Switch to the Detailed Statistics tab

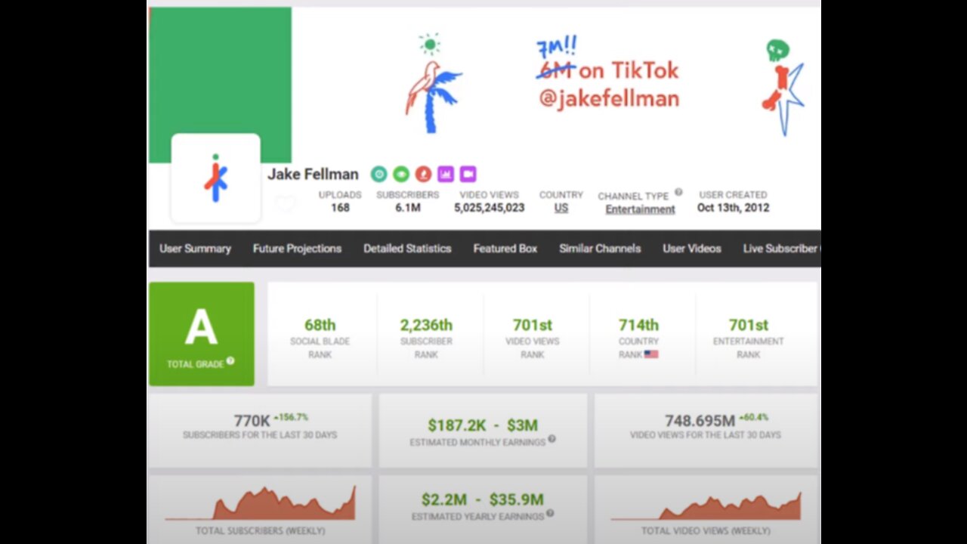point(407,249)
